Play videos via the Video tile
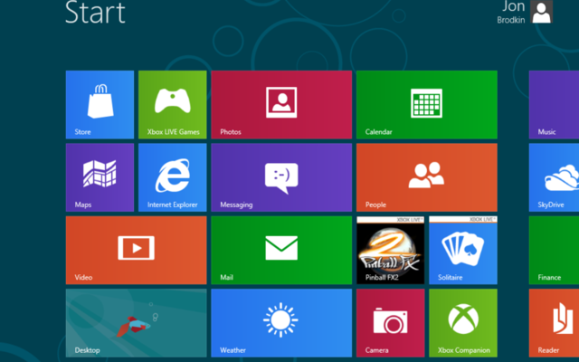The image size is (579, 362). pos(136,250)
